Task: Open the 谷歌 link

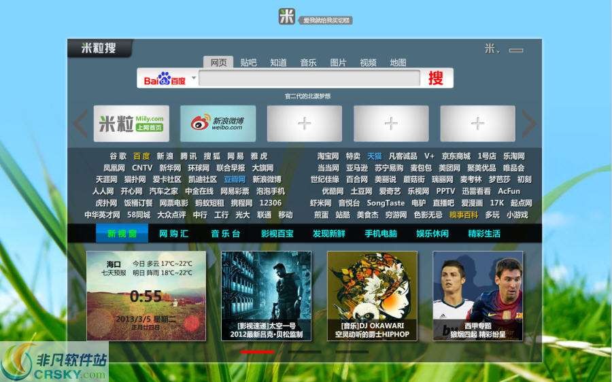Action: [x=118, y=156]
